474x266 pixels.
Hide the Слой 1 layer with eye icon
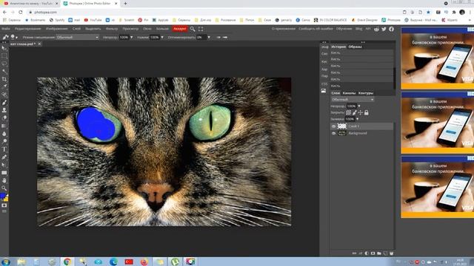[334, 126]
